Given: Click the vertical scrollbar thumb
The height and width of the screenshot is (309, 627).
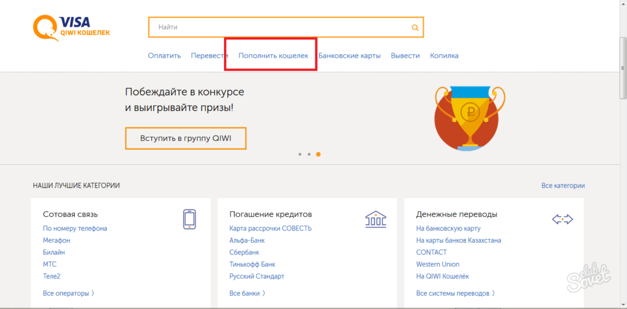Looking at the screenshot, I should pyautogui.click(x=623, y=68).
